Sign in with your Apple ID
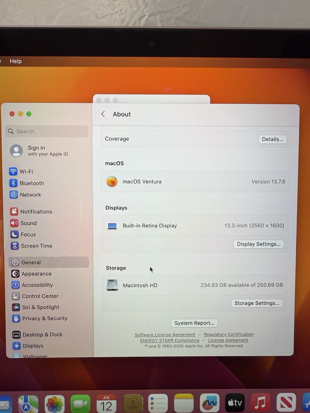The height and width of the screenshot is (413, 310). 39,151
